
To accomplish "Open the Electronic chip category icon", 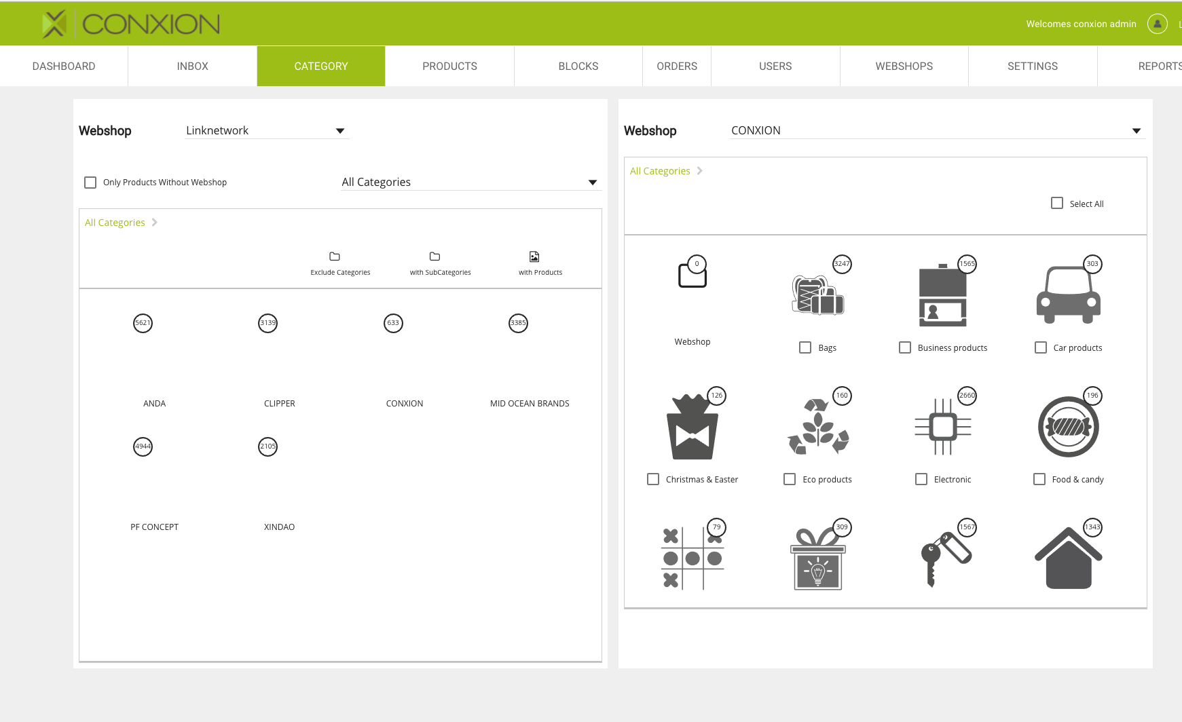I will [943, 427].
